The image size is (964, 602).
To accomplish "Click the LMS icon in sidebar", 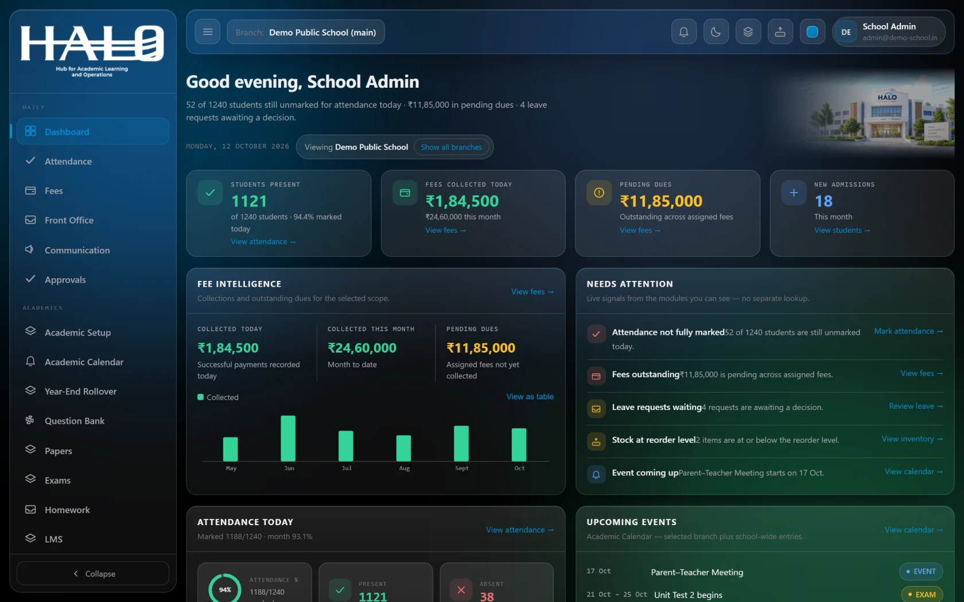I will (x=30, y=538).
